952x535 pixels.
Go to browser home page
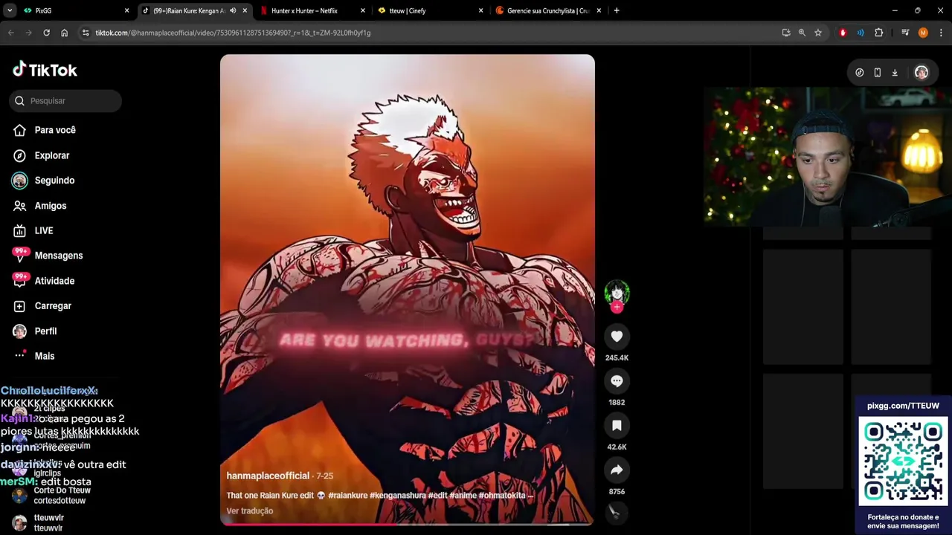64,33
